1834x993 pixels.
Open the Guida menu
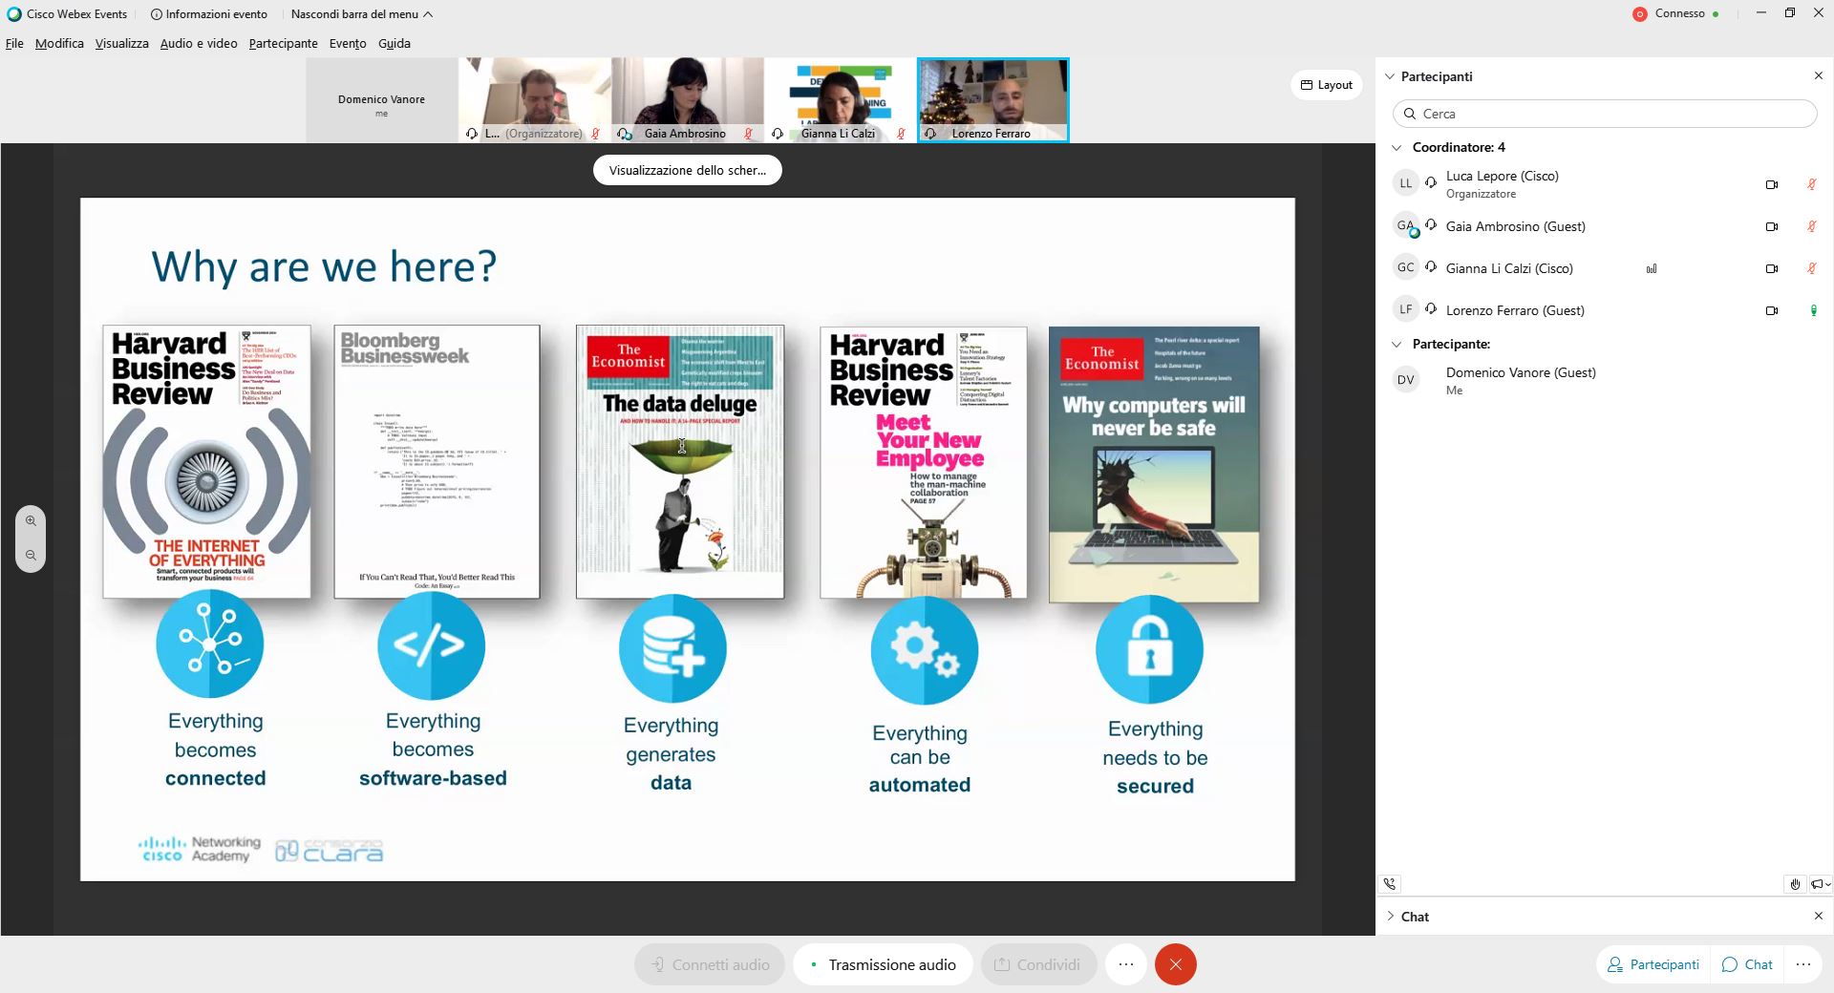[x=394, y=43]
